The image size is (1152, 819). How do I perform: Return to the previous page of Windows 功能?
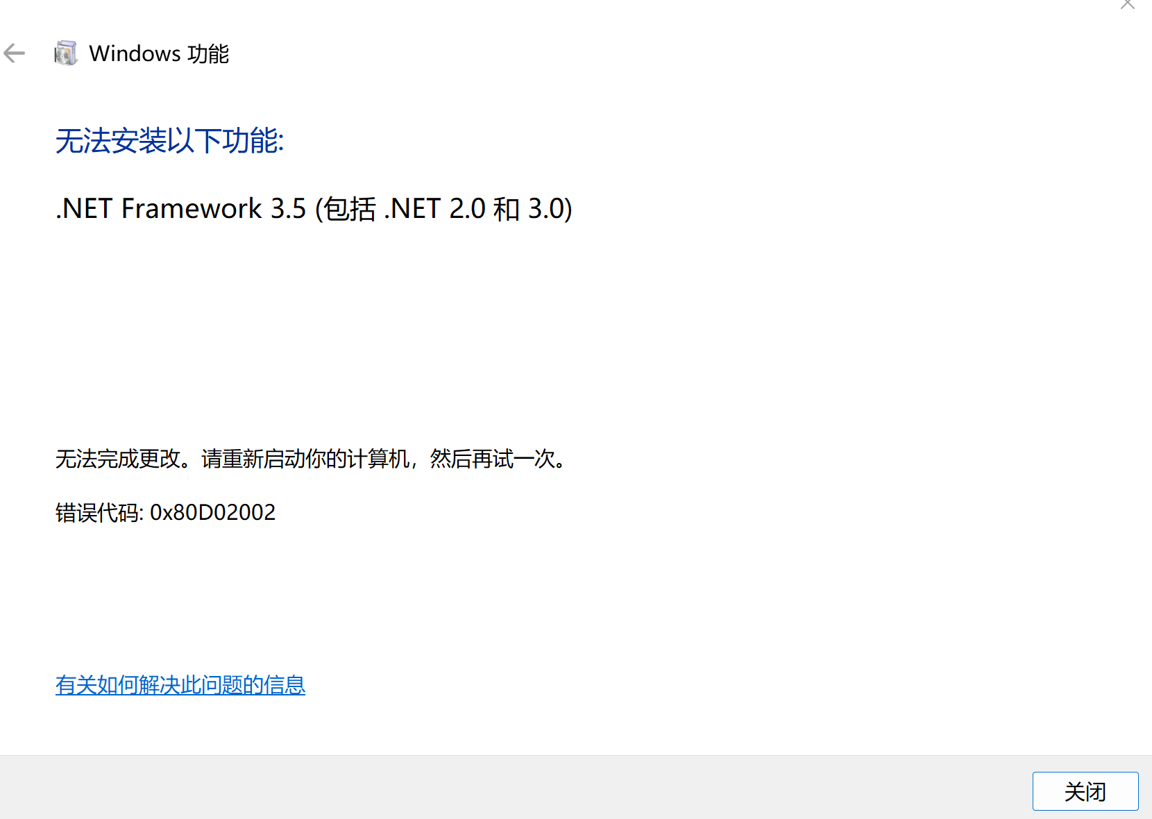click(15, 53)
